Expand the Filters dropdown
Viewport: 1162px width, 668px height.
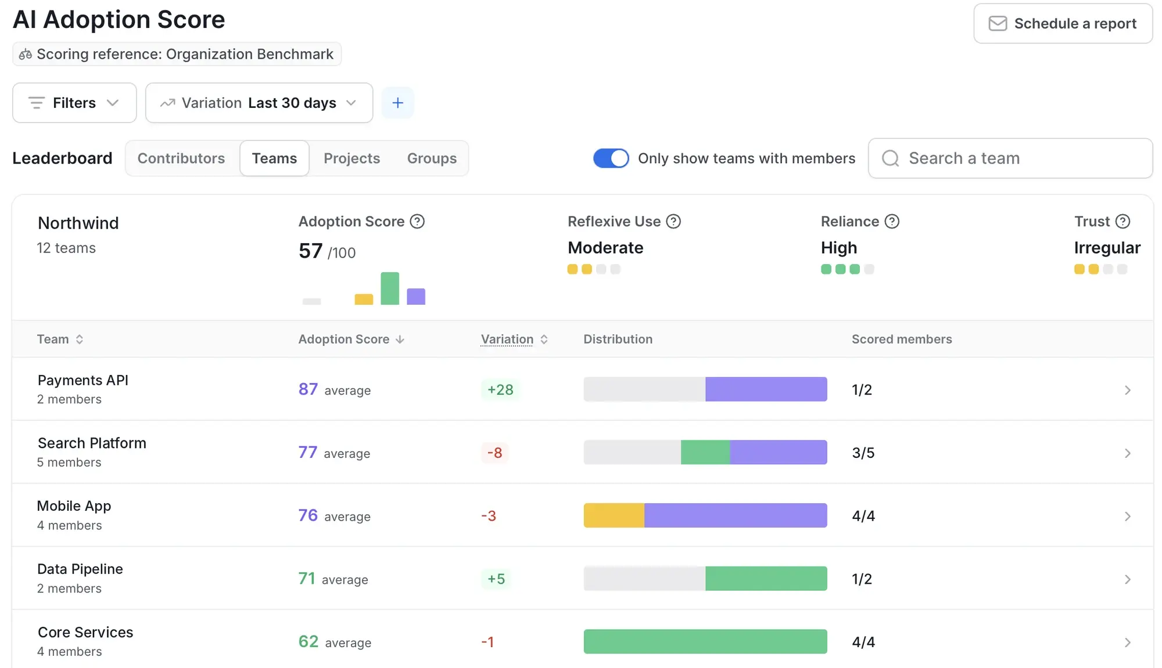click(74, 103)
